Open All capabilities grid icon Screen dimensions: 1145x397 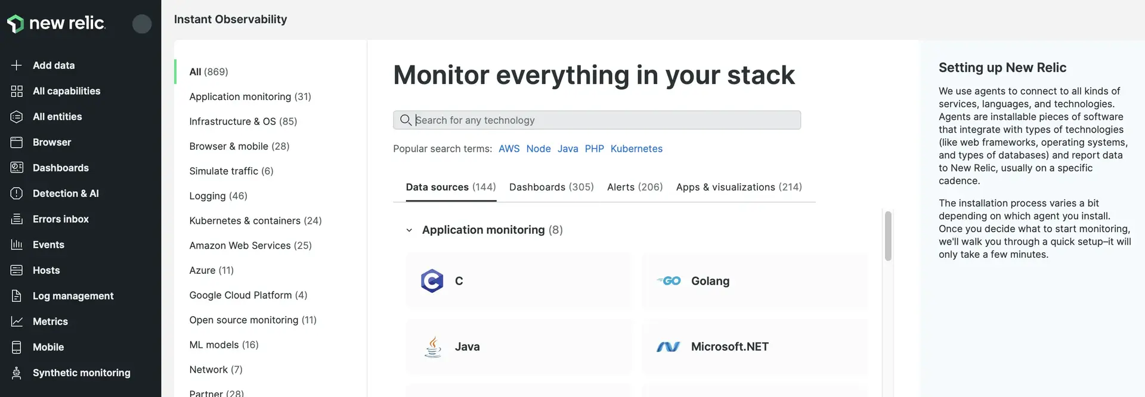17,91
